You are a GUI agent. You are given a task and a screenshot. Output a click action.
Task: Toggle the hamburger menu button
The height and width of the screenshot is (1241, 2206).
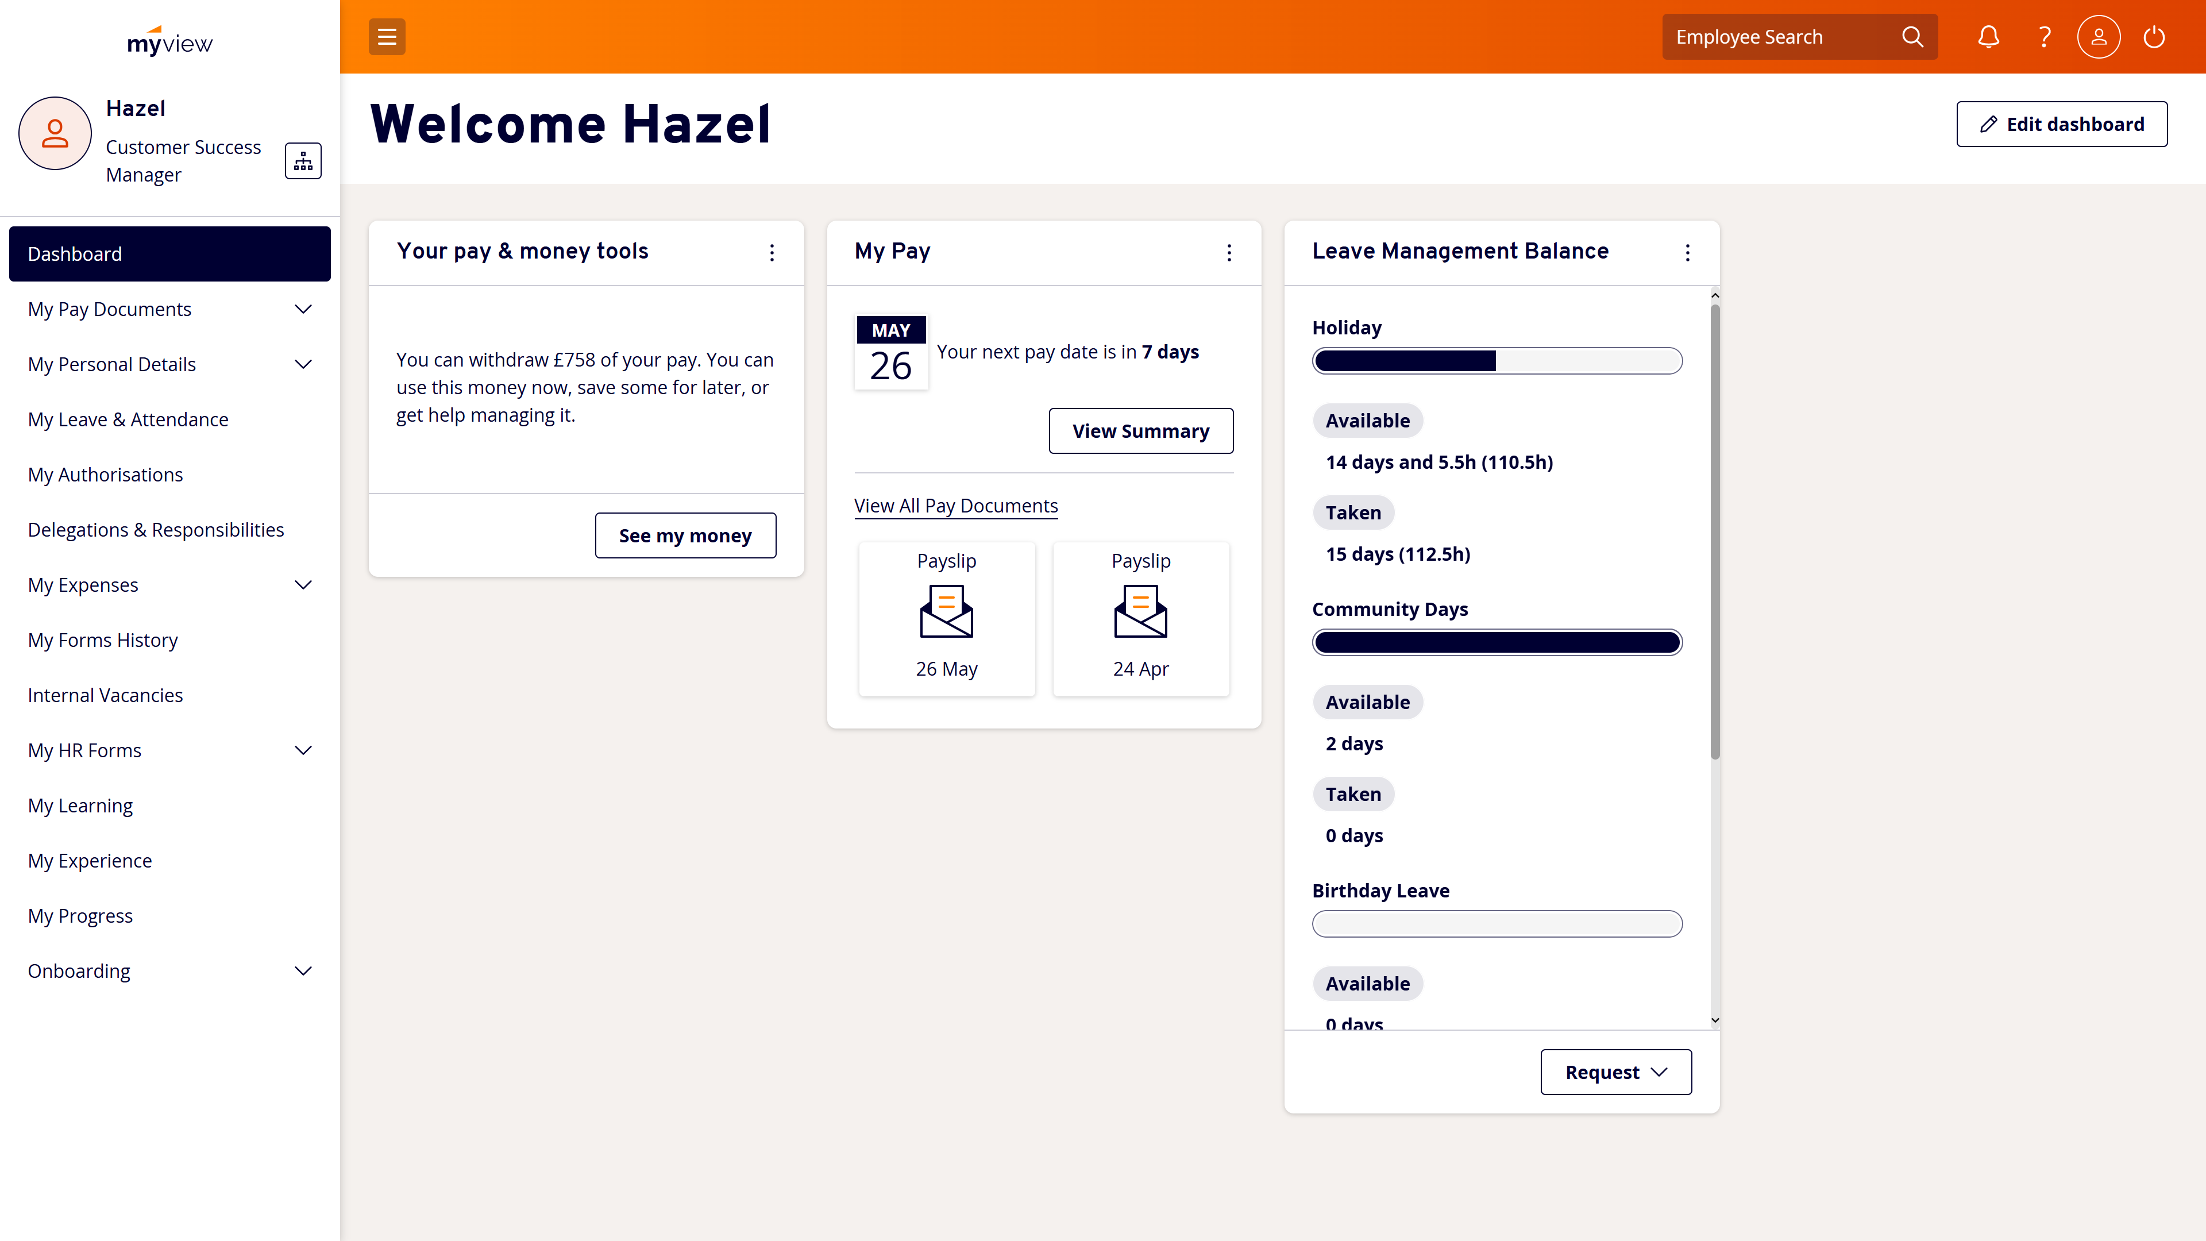(x=387, y=37)
